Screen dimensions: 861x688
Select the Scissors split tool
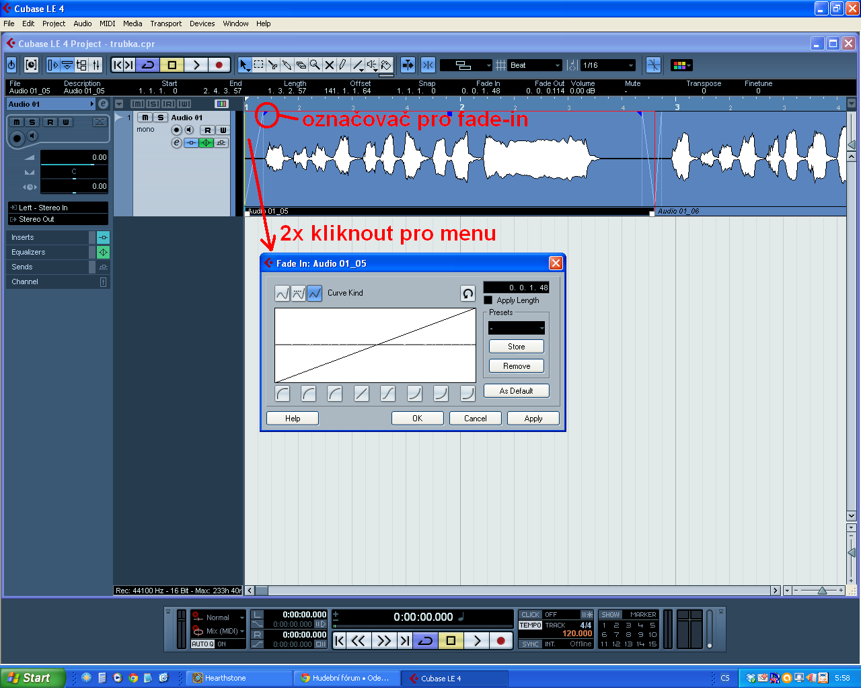point(272,65)
